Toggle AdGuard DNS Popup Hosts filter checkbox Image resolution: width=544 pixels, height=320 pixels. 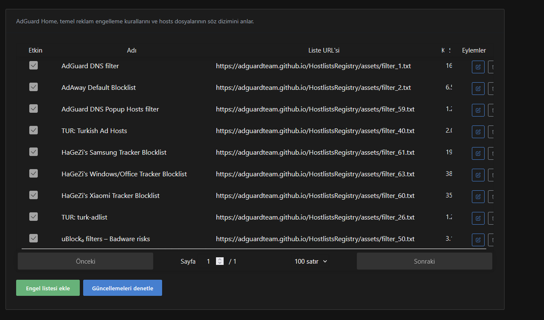[x=34, y=109]
